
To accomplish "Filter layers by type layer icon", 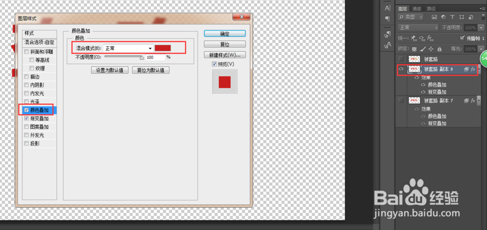I will tap(452, 17).
